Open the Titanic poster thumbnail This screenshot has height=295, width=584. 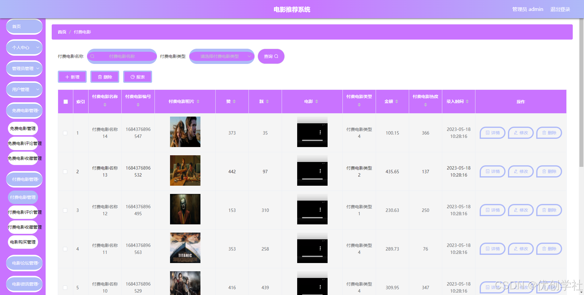click(x=185, y=248)
